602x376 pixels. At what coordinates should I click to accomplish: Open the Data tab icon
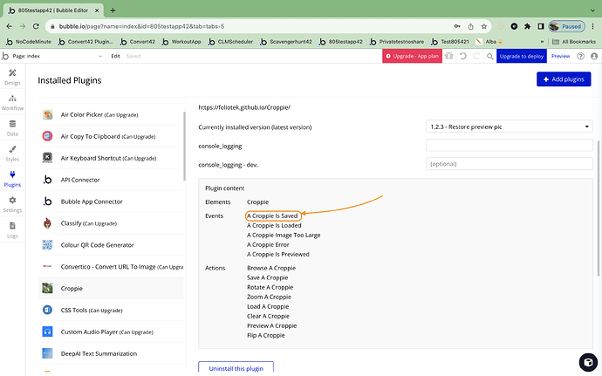(x=11, y=127)
